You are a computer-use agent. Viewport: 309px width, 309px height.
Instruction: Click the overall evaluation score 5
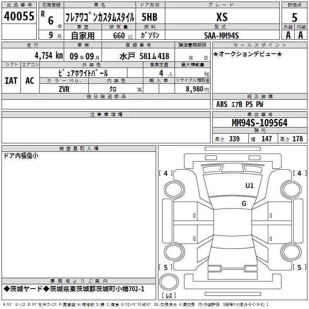[x=295, y=17]
